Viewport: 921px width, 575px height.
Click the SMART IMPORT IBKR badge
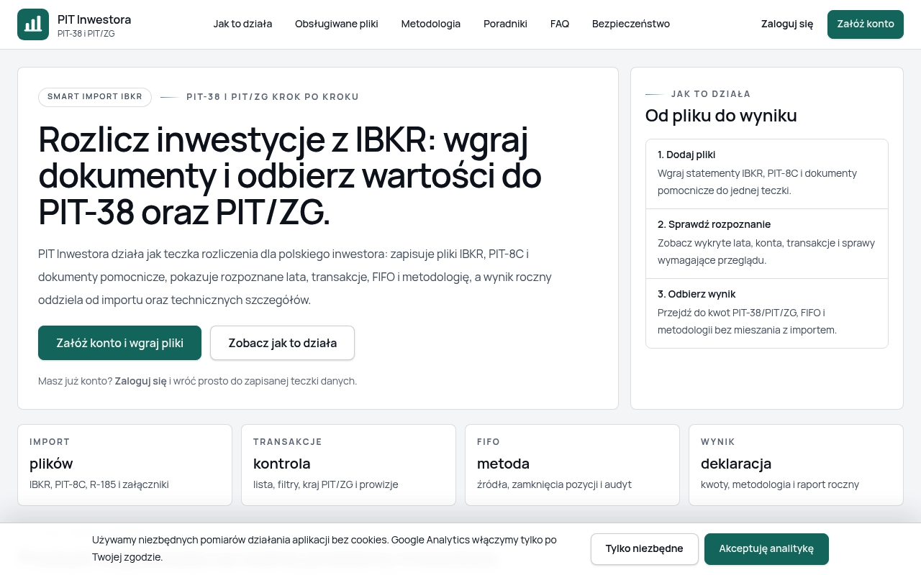[95, 97]
